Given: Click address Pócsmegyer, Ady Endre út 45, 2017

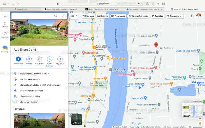Looking at the screenshot, I should [x=39, y=74].
